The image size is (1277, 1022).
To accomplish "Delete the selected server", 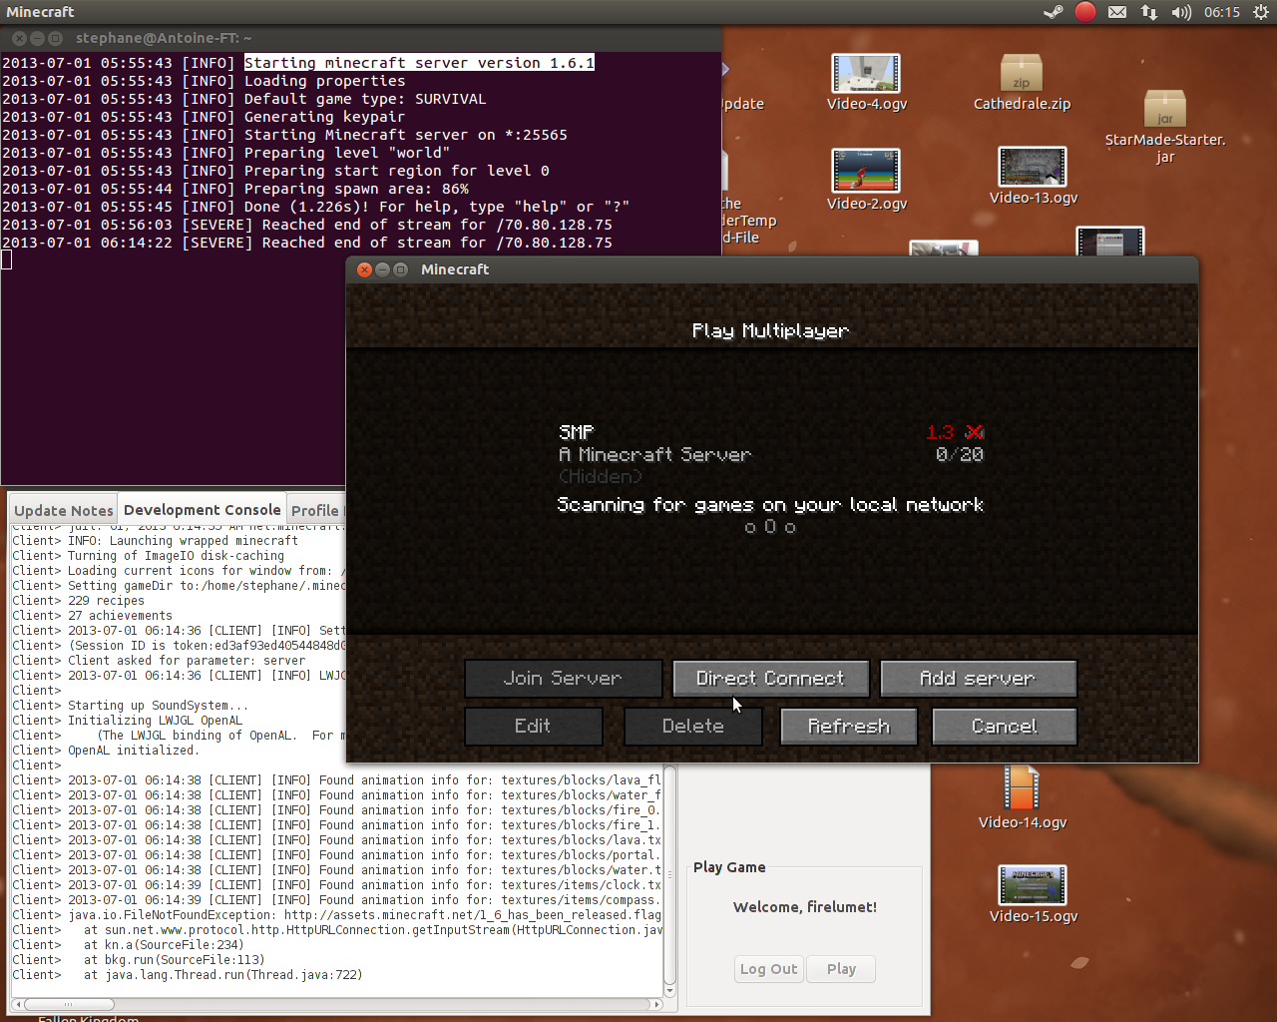I will (x=693, y=727).
